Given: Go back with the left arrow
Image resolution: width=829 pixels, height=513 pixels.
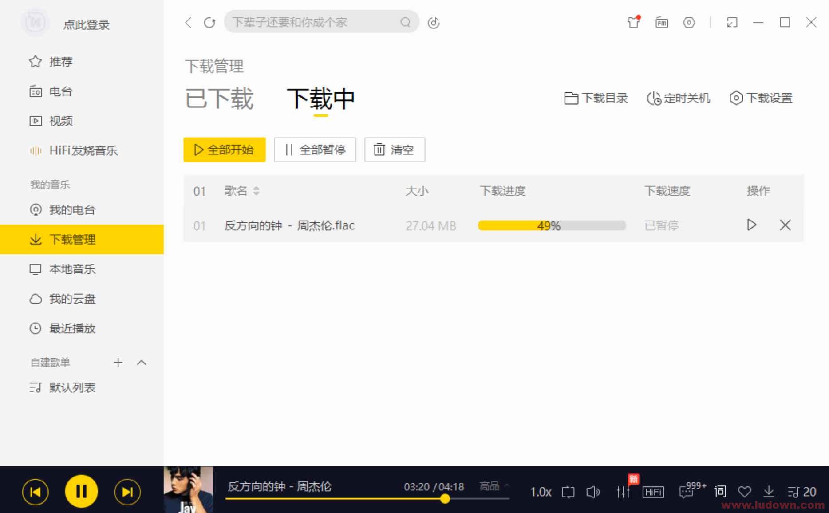Looking at the screenshot, I should coord(188,22).
